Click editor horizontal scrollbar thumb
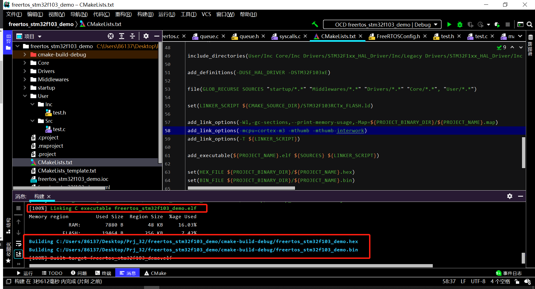The width and height of the screenshot is (535, 289). click(x=241, y=188)
